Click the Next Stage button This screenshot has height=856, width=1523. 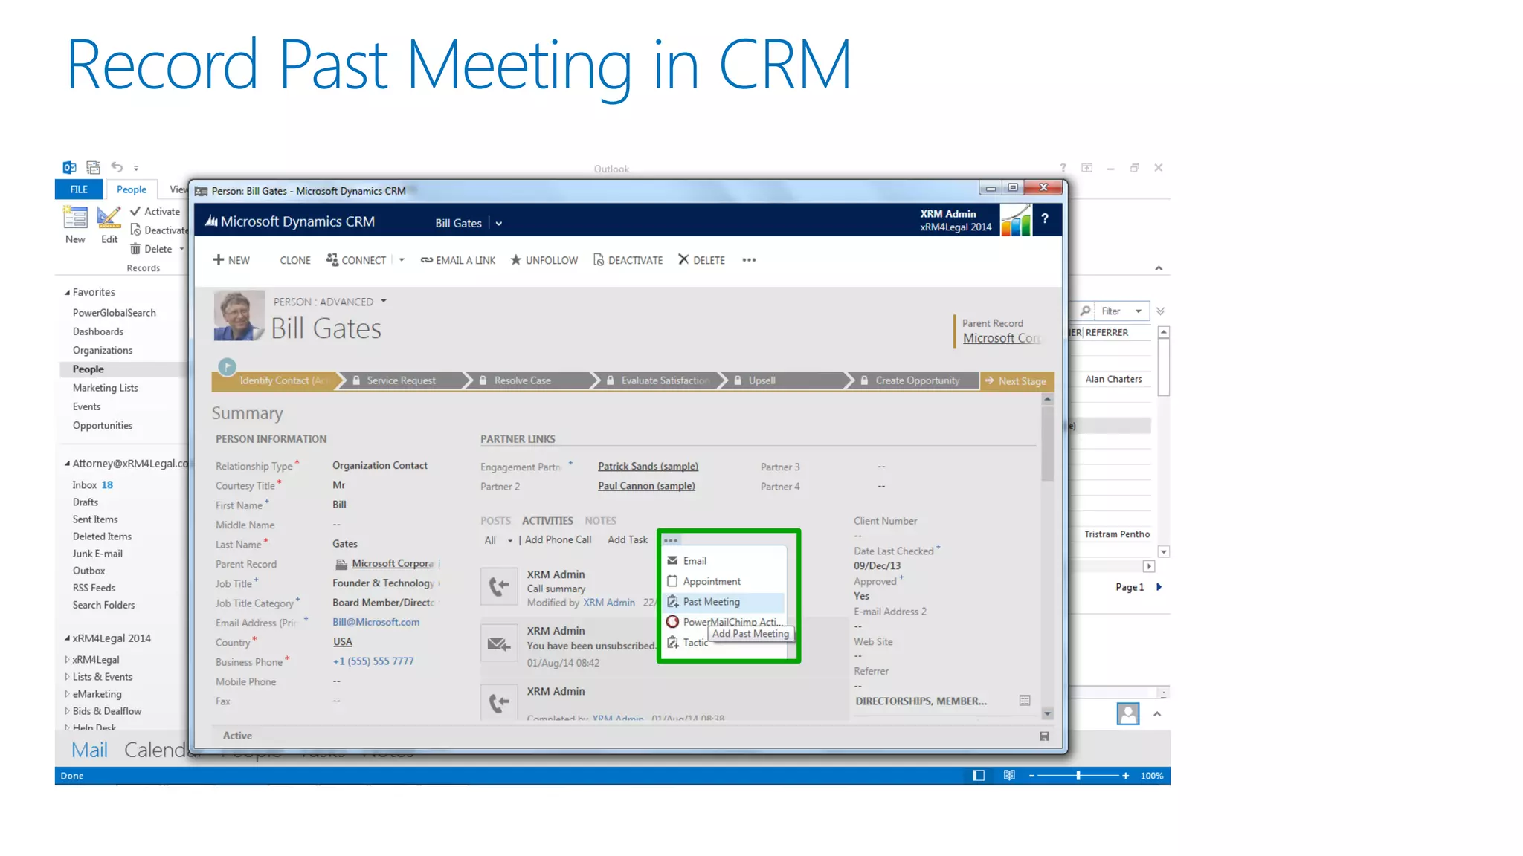click(1017, 381)
